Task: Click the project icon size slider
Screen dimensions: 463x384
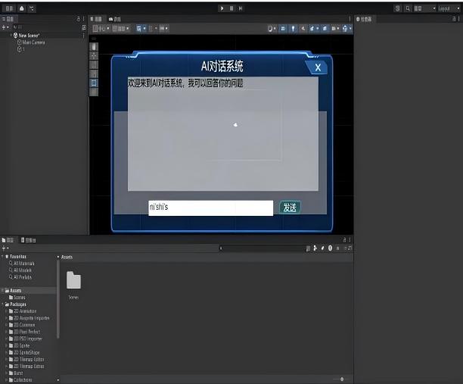Action: [x=341, y=379]
